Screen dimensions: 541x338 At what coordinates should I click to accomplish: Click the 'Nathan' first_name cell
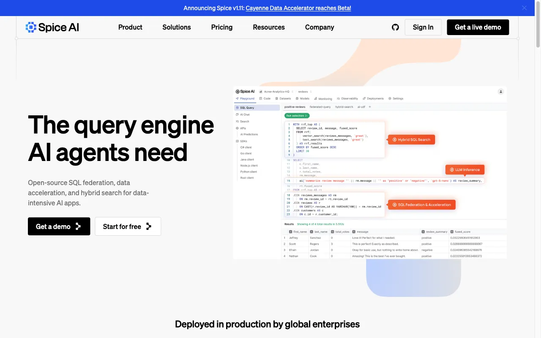click(x=294, y=256)
